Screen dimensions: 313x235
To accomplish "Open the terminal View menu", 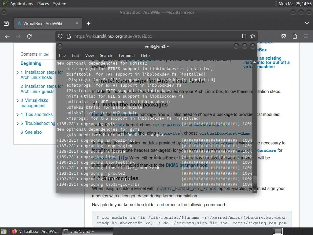I will pos(90,55).
